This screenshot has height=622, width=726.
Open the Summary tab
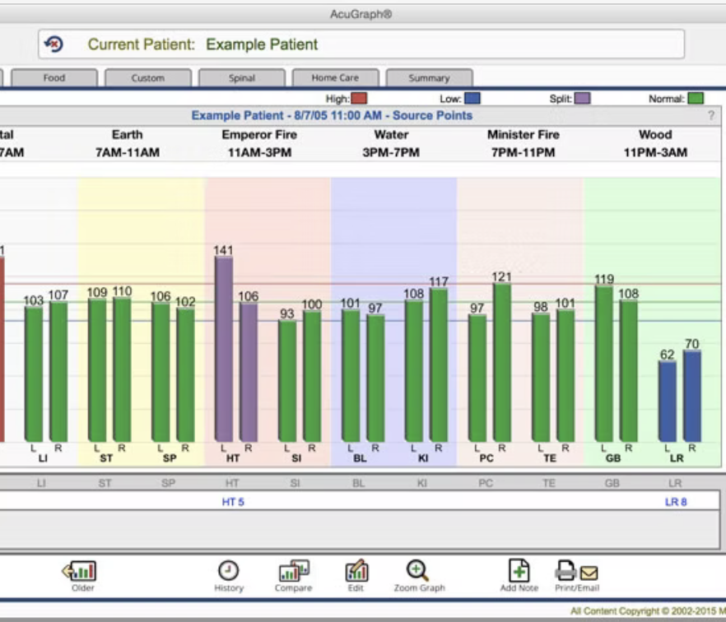pos(429,77)
